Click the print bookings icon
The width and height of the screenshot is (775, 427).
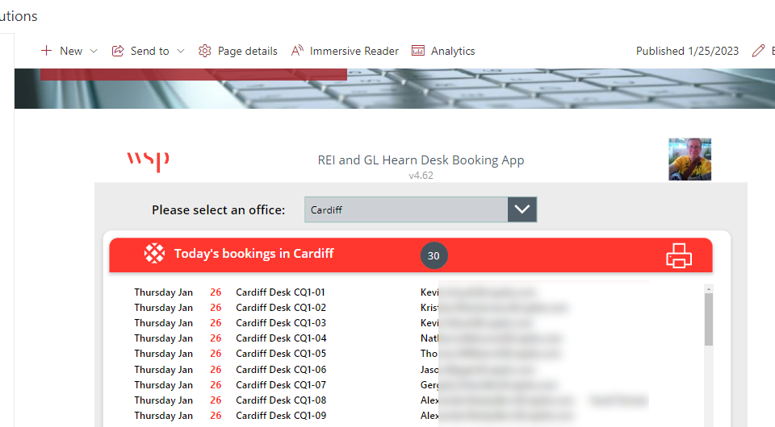pyautogui.click(x=679, y=255)
